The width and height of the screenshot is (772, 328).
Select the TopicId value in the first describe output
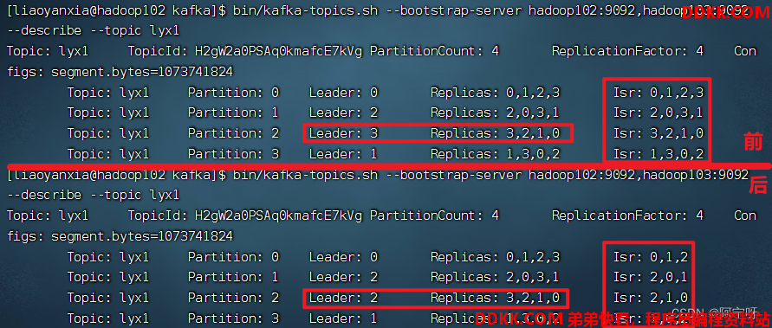278,51
